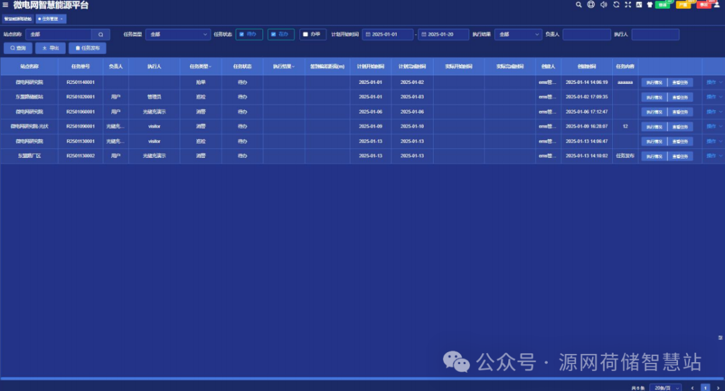This screenshot has width=725, height=391.
Task: Toggle the speaker sound icon in the header
Action: click(x=603, y=5)
